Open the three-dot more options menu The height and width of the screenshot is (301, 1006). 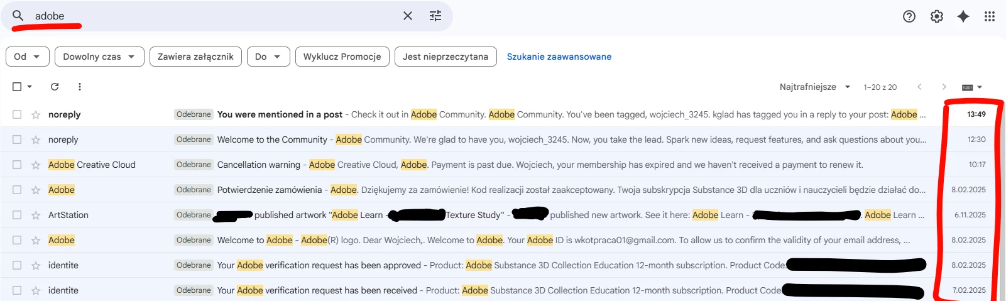coord(79,87)
